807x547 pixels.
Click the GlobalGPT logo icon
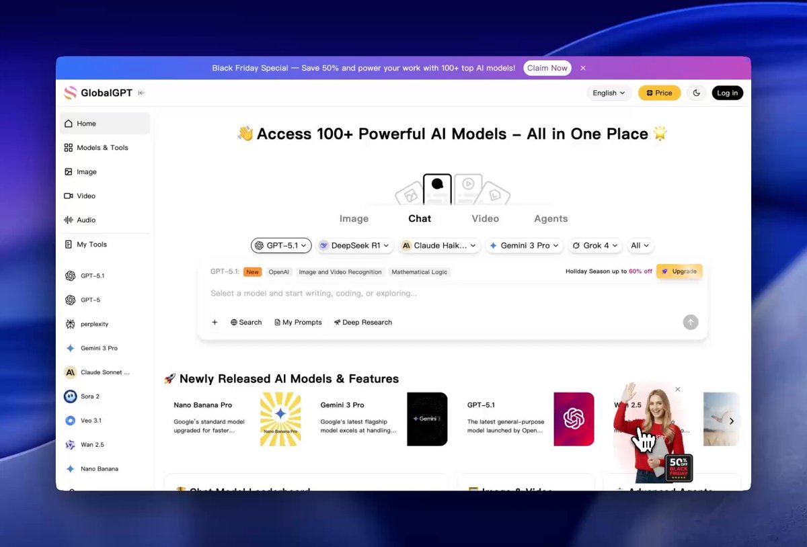coord(70,93)
